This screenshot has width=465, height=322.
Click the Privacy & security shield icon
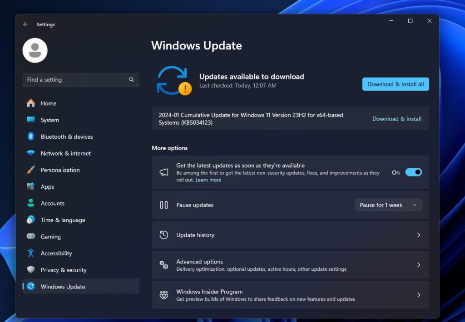(x=31, y=270)
